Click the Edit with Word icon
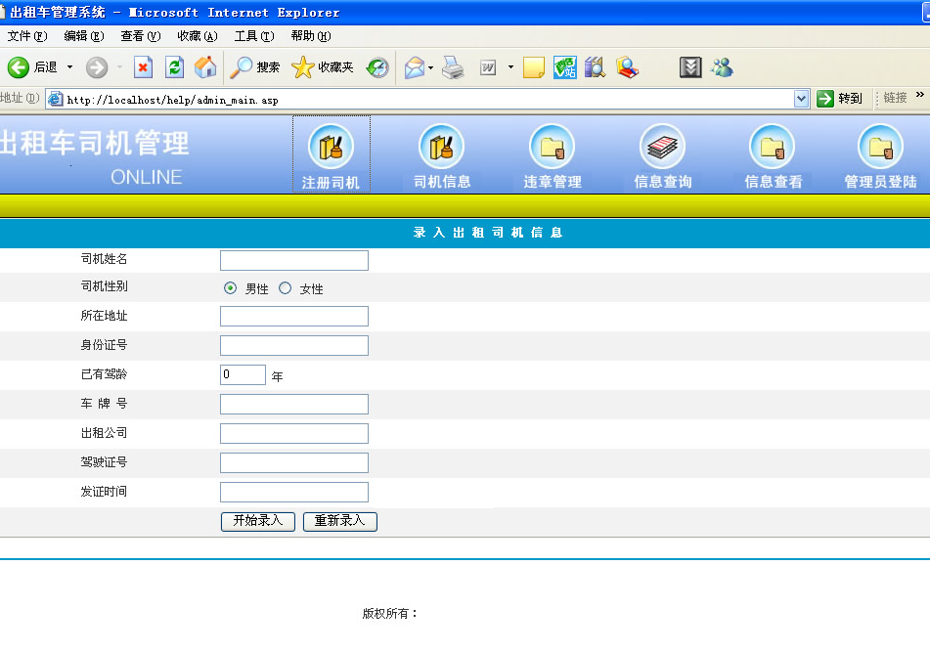930x652 pixels. 488,67
